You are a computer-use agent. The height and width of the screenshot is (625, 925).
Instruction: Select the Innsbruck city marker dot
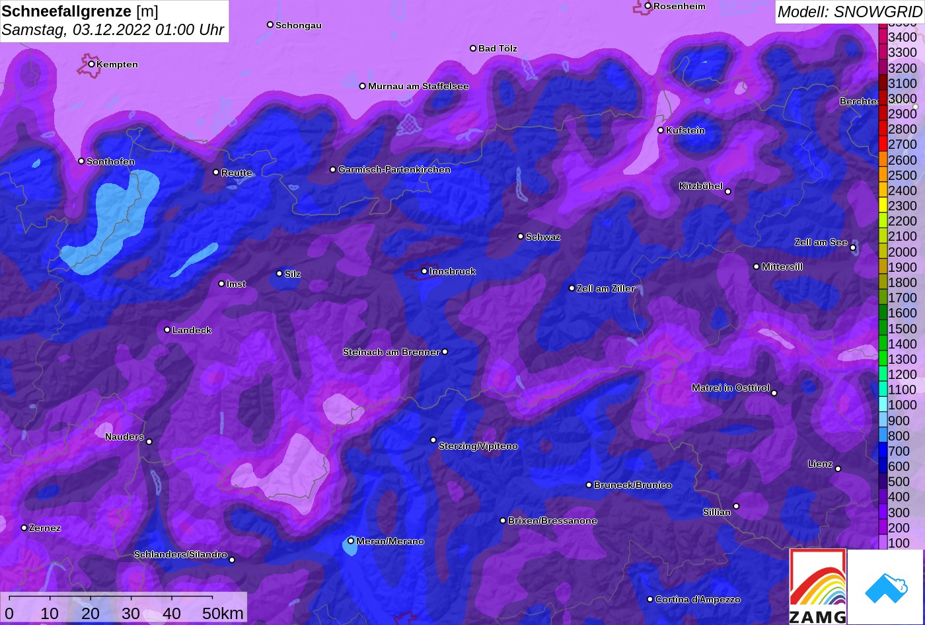point(424,271)
